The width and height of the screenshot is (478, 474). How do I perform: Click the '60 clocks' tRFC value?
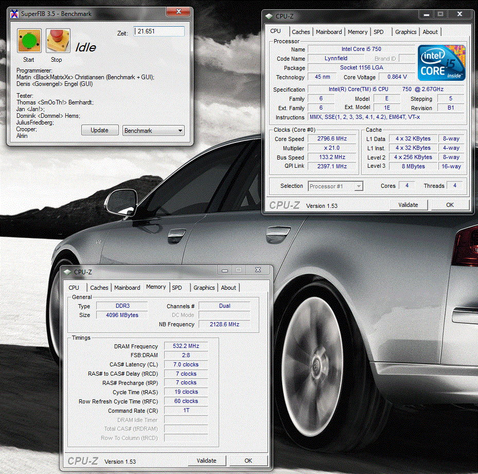(186, 401)
